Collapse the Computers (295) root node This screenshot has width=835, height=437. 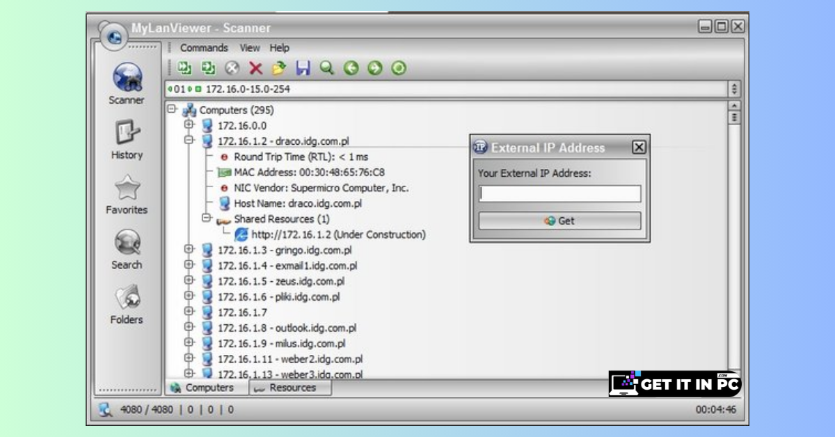(171, 109)
